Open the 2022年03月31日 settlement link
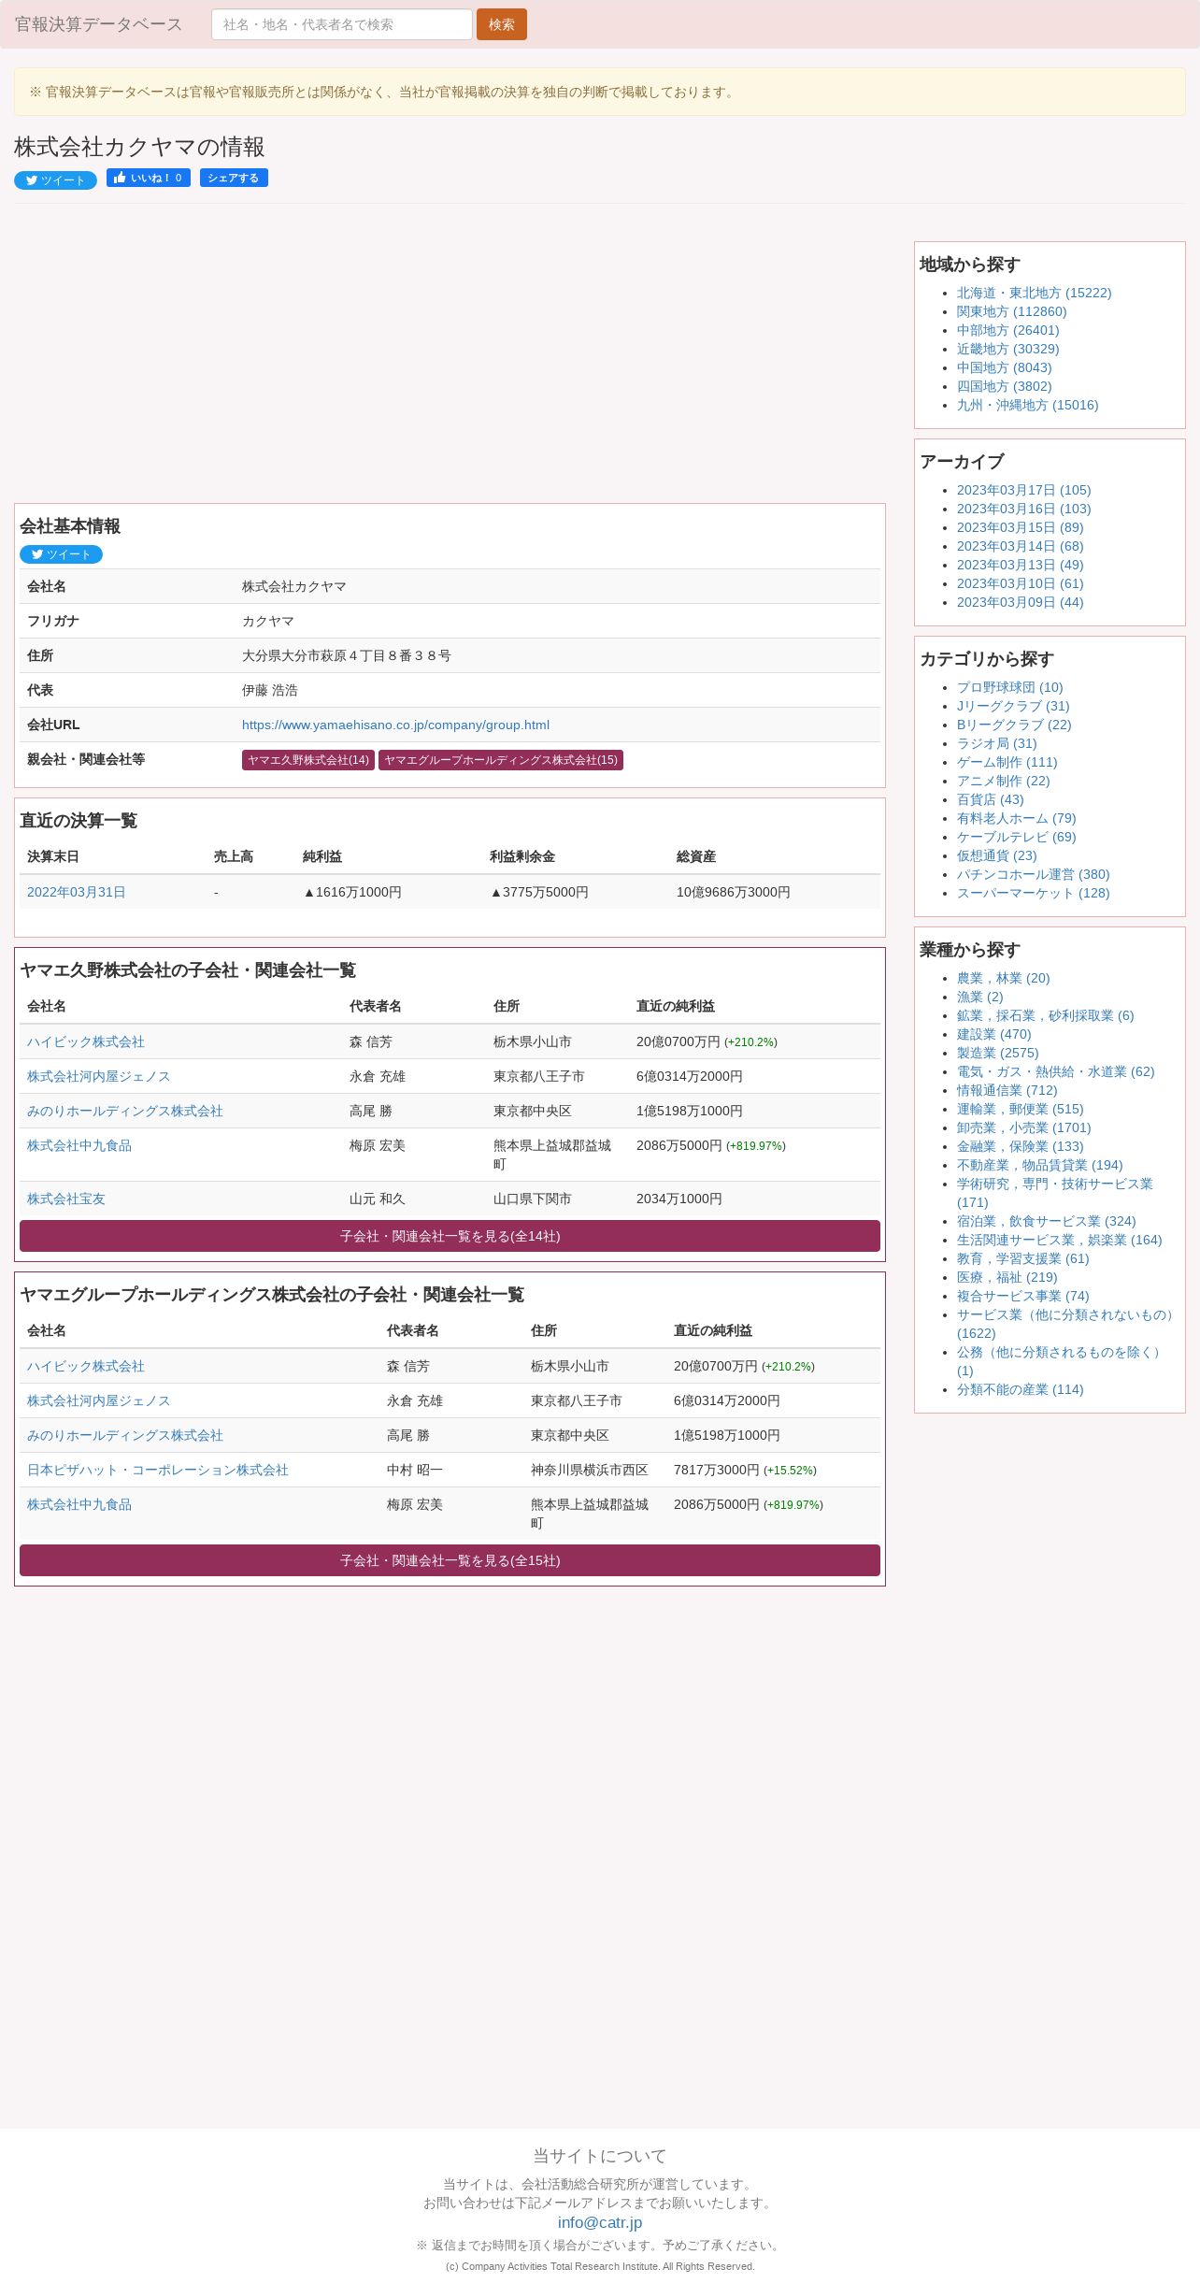1200x2283 pixels. point(77,892)
